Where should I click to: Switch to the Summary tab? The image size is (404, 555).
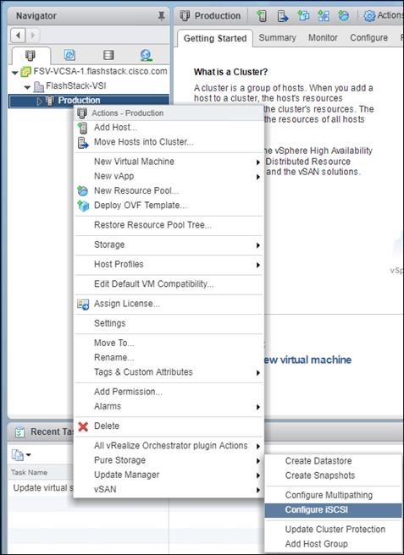(277, 38)
